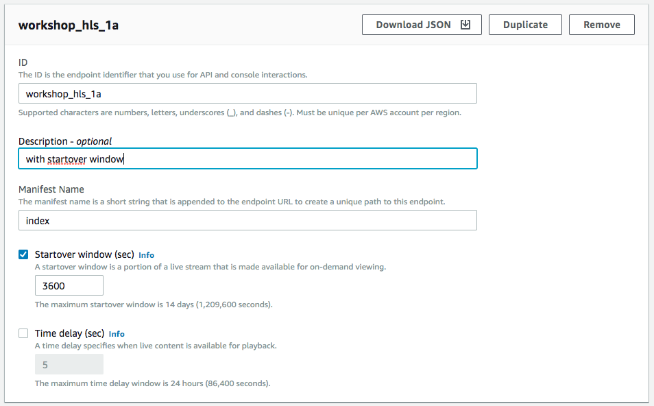Screen dimensions: 654x406
Task: Uncheck the Startover window checkbox
Action: [23, 254]
